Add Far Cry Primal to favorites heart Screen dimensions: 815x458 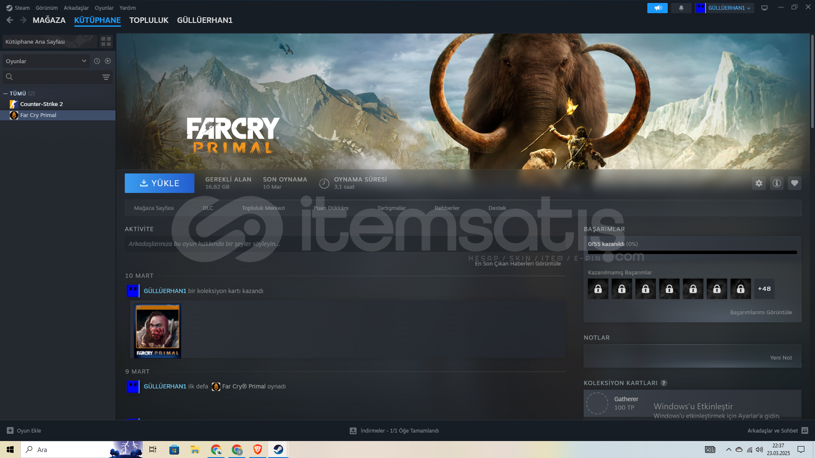coord(794,183)
